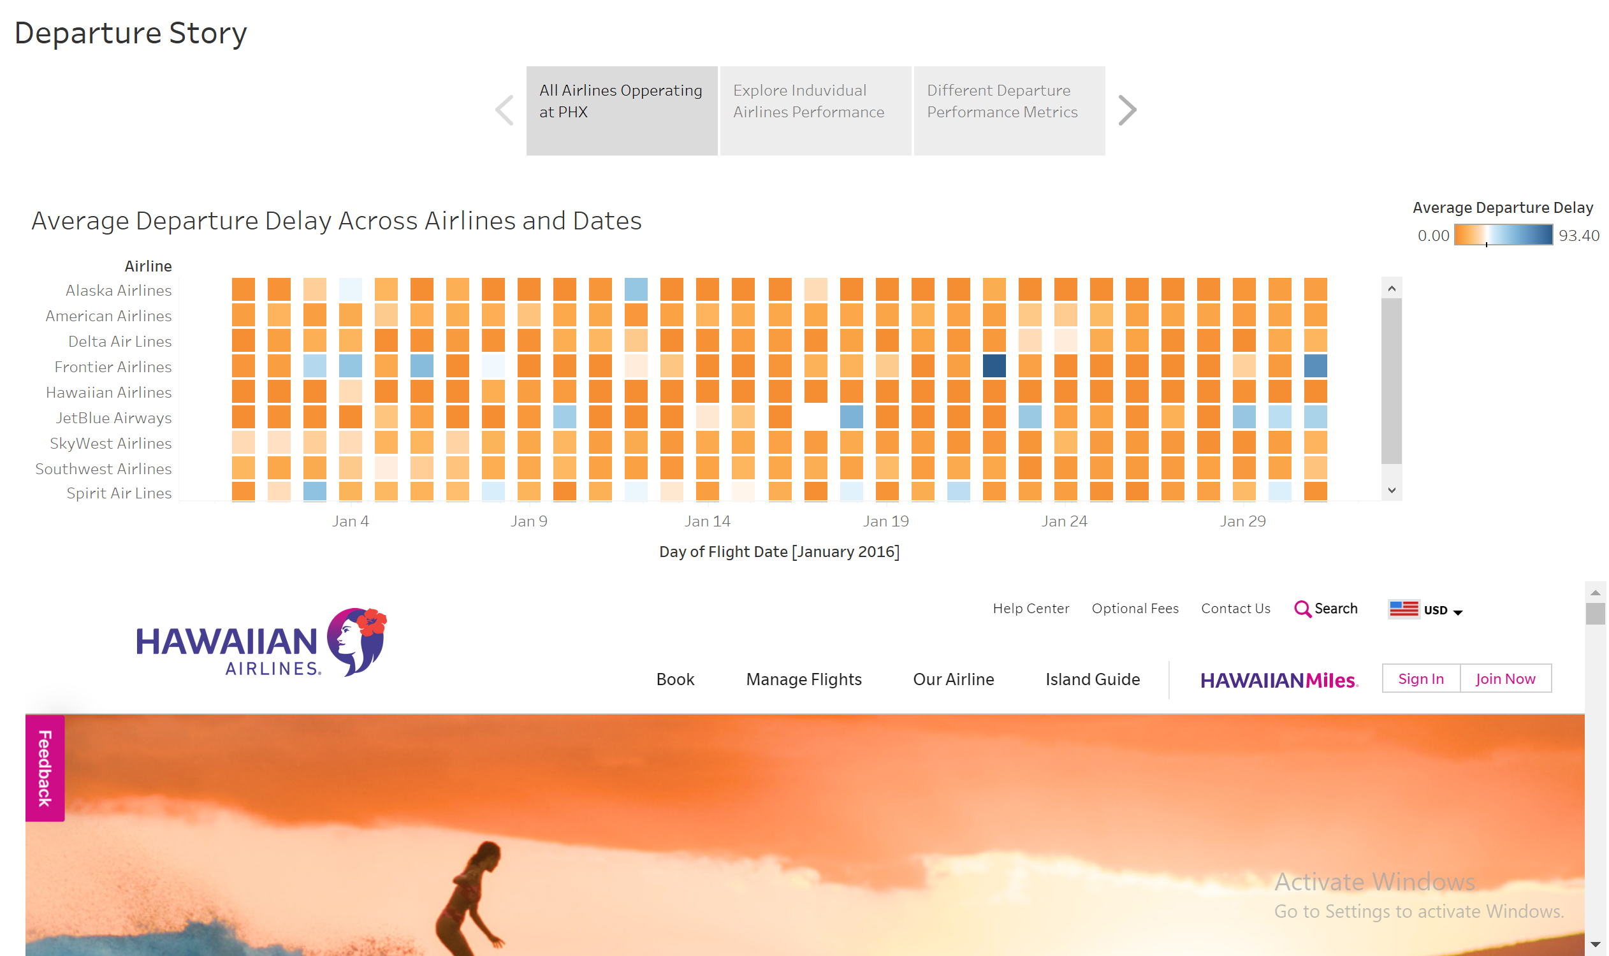Open the Our Airline menu

[x=954, y=679]
